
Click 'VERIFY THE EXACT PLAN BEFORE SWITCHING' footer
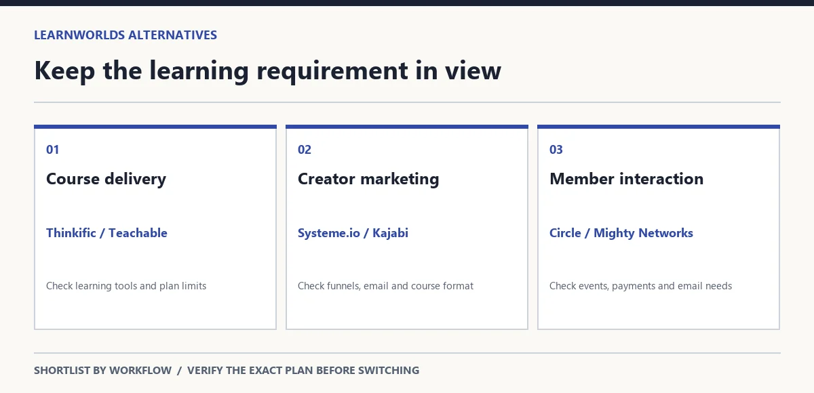303,371
